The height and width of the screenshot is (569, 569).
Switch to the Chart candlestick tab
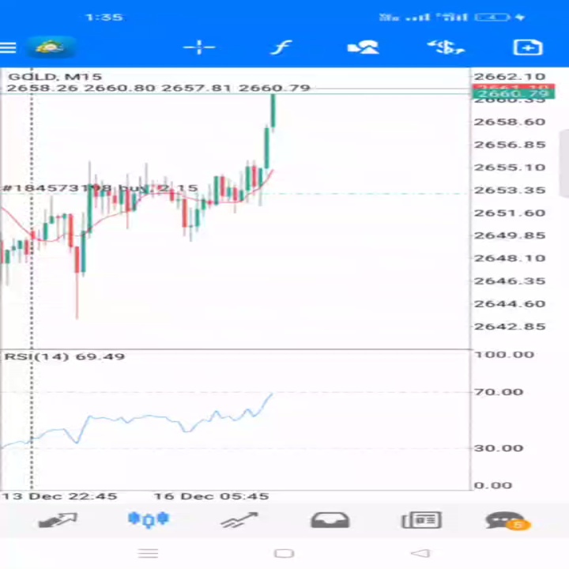click(149, 520)
